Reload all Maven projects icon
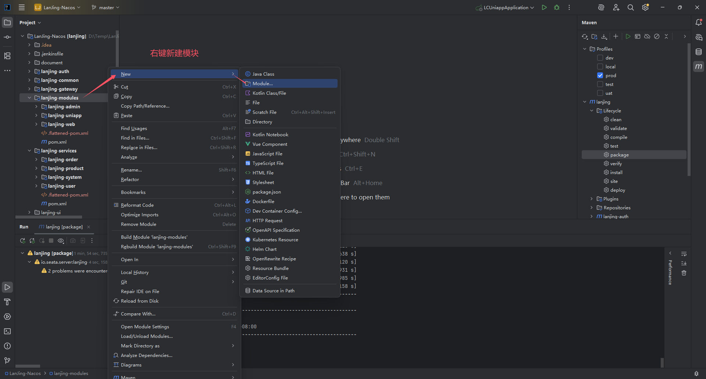The width and height of the screenshot is (706, 379). click(x=585, y=36)
